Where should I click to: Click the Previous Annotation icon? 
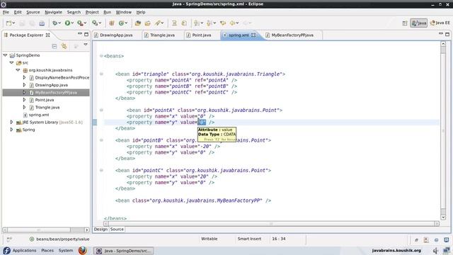(x=210, y=23)
